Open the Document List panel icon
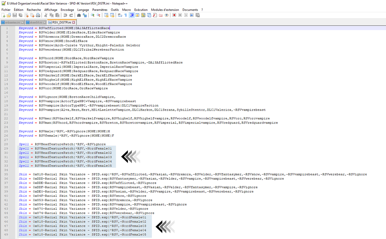386x239 pixels. click(149, 15)
